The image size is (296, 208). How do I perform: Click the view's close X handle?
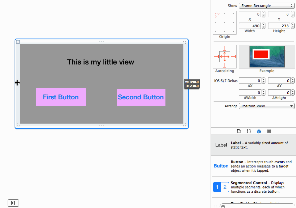point(18,42)
